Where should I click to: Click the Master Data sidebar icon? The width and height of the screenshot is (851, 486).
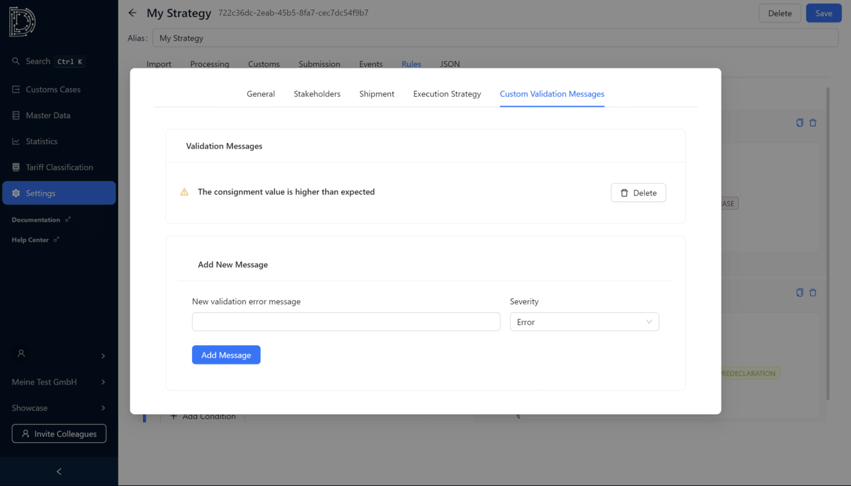16,116
